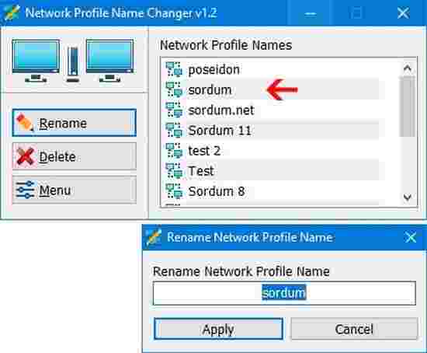Screen dimensions: 427x353
Task: Select the network icon beside sordum
Action: (174, 89)
